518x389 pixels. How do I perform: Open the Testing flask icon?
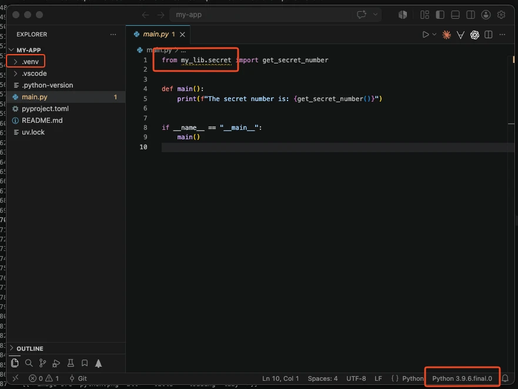point(71,363)
